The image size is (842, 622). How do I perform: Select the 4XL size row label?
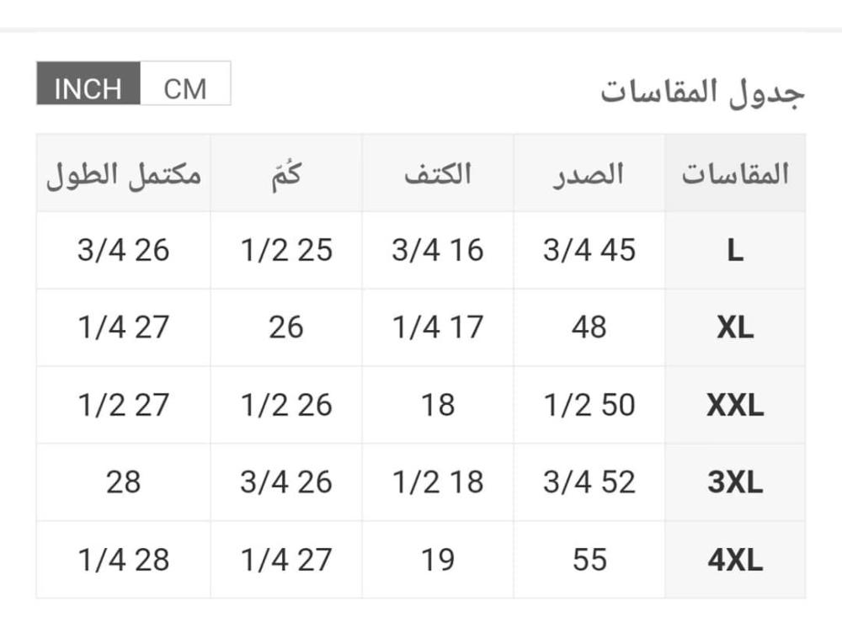tap(735, 560)
